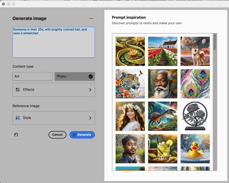The image size is (229, 183).
Task: Choose the floral leopard artwork thumbnail
Action: point(130,84)
